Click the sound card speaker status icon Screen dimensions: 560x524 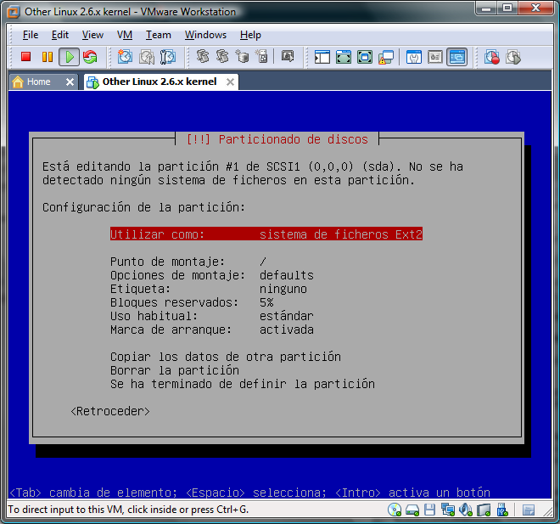pos(466,510)
